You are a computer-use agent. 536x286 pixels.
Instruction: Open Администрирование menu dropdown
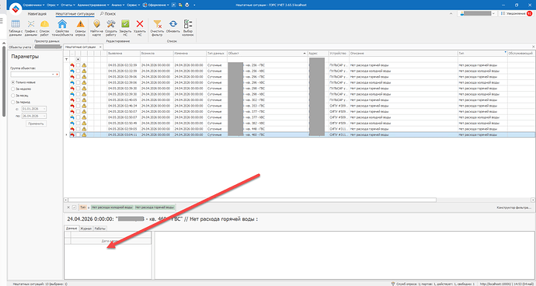point(93,5)
